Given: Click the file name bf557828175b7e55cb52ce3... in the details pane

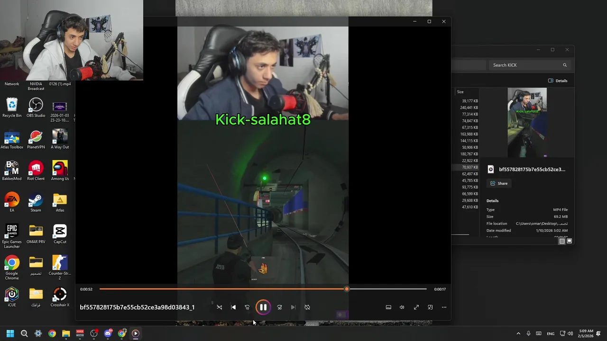Looking at the screenshot, I should pos(532,169).
